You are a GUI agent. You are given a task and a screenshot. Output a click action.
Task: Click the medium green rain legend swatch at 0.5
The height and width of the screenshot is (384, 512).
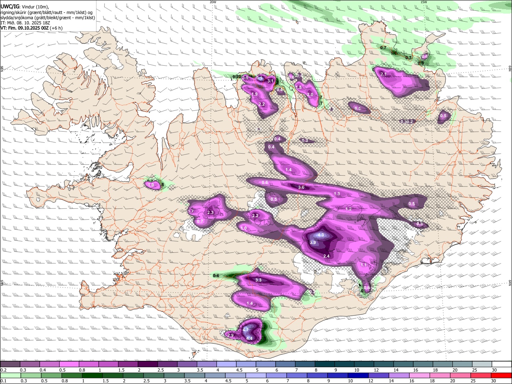point(51,376)
